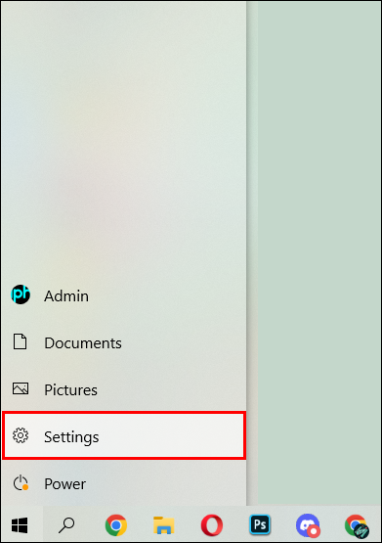Click the power symbol icon
Screen dimensions: 382x543
pos(21,482)
